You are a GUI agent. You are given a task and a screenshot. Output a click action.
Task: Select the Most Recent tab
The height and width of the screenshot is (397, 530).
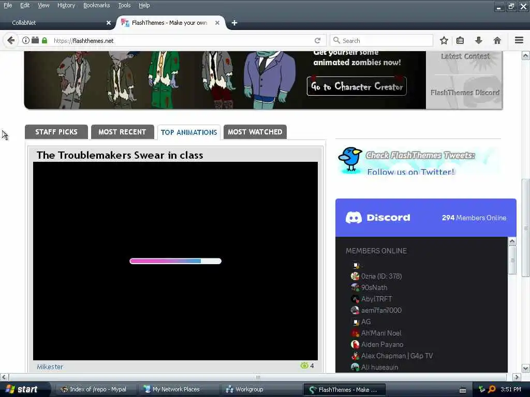pyautogui.click(x=122, y=132)
